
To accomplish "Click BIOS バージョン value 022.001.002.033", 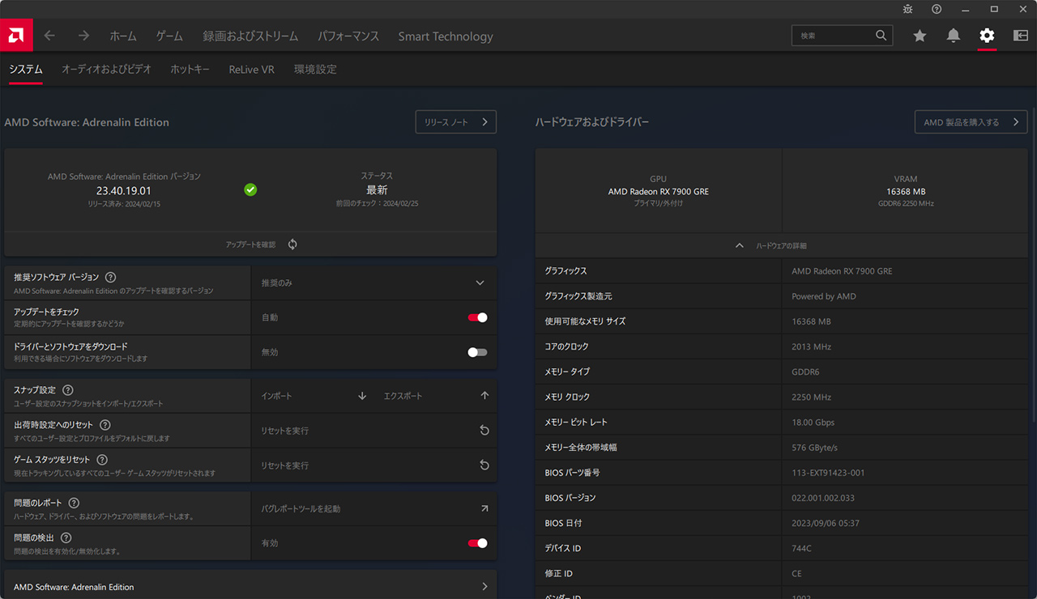I will [823, 498].
